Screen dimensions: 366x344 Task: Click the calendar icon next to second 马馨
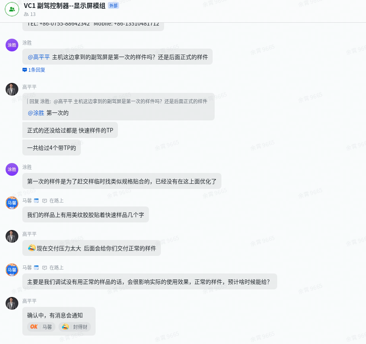pyautogui.click(x=36, y=267)
